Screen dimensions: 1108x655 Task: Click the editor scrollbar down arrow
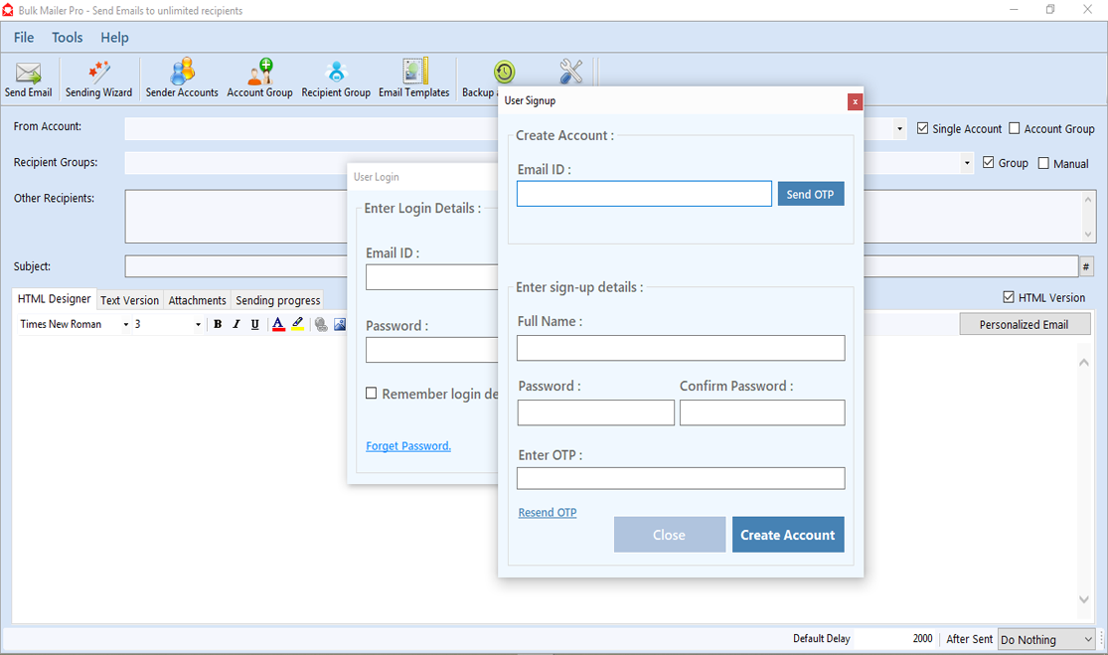(x=1084, y=599)
